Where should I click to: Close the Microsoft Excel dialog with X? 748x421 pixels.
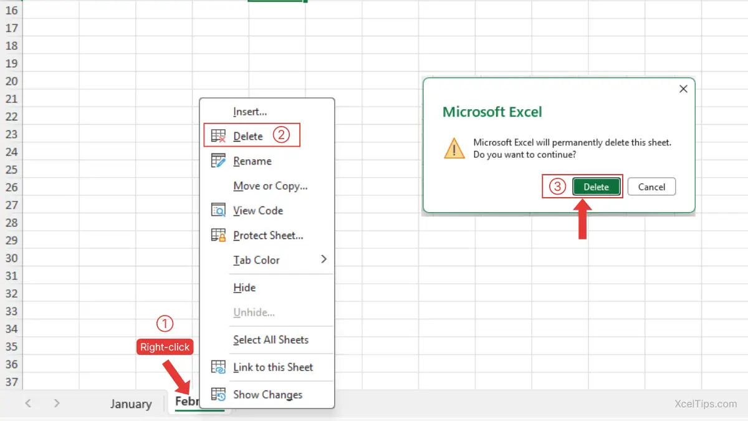[x=683, y=89]
